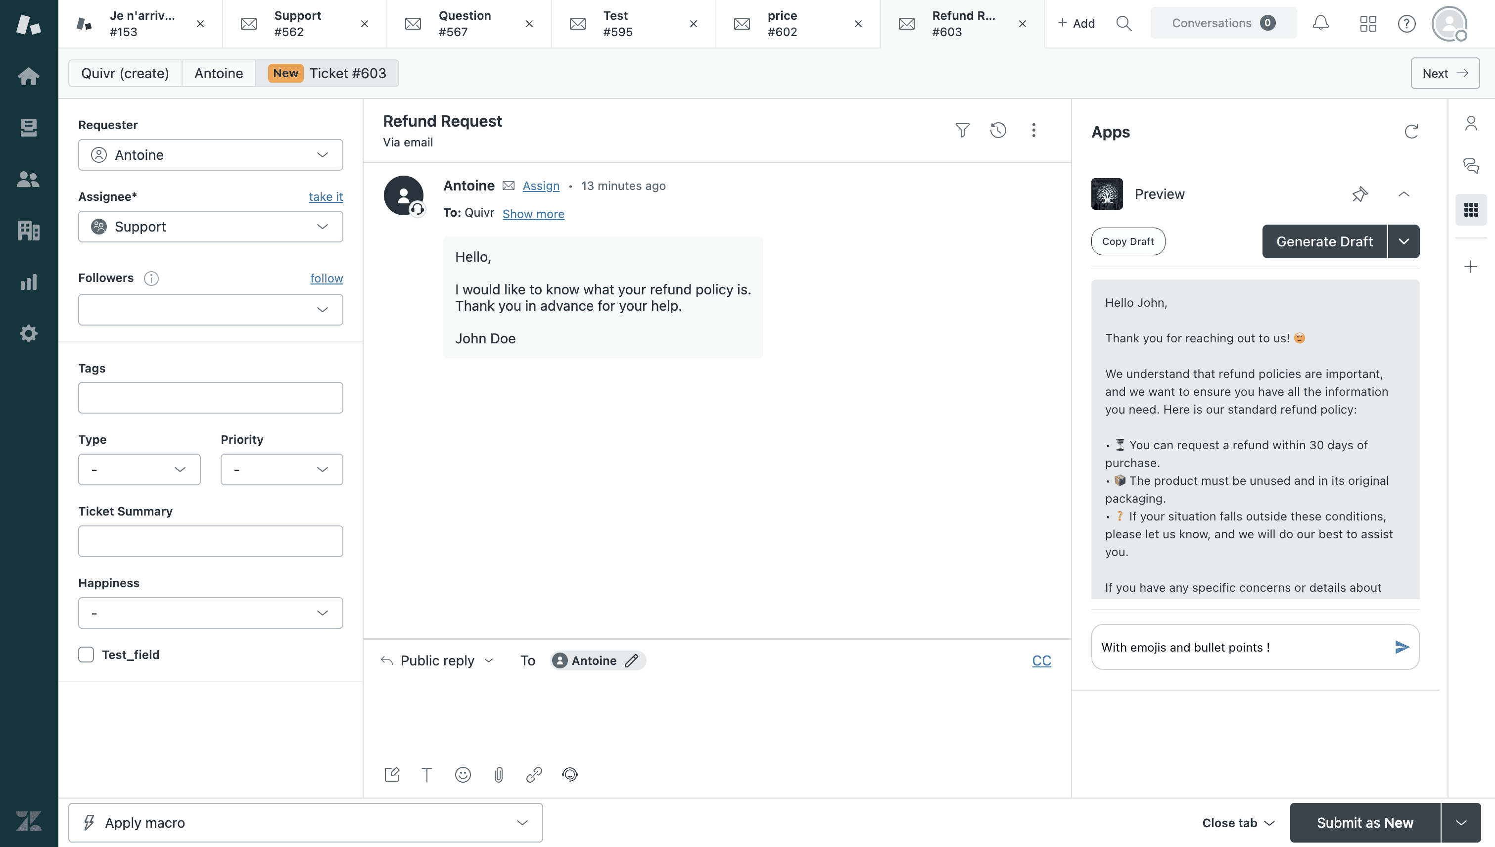Click into the Tags input field
Viewport: 1495px width, 847px height.
(211, 398)
